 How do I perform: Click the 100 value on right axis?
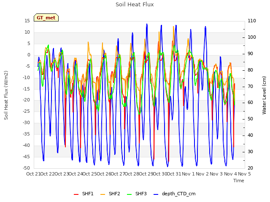252,37
